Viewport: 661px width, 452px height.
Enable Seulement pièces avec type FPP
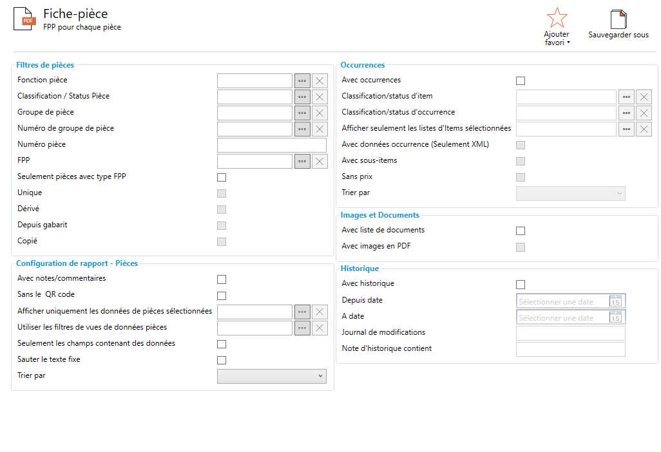222,177
